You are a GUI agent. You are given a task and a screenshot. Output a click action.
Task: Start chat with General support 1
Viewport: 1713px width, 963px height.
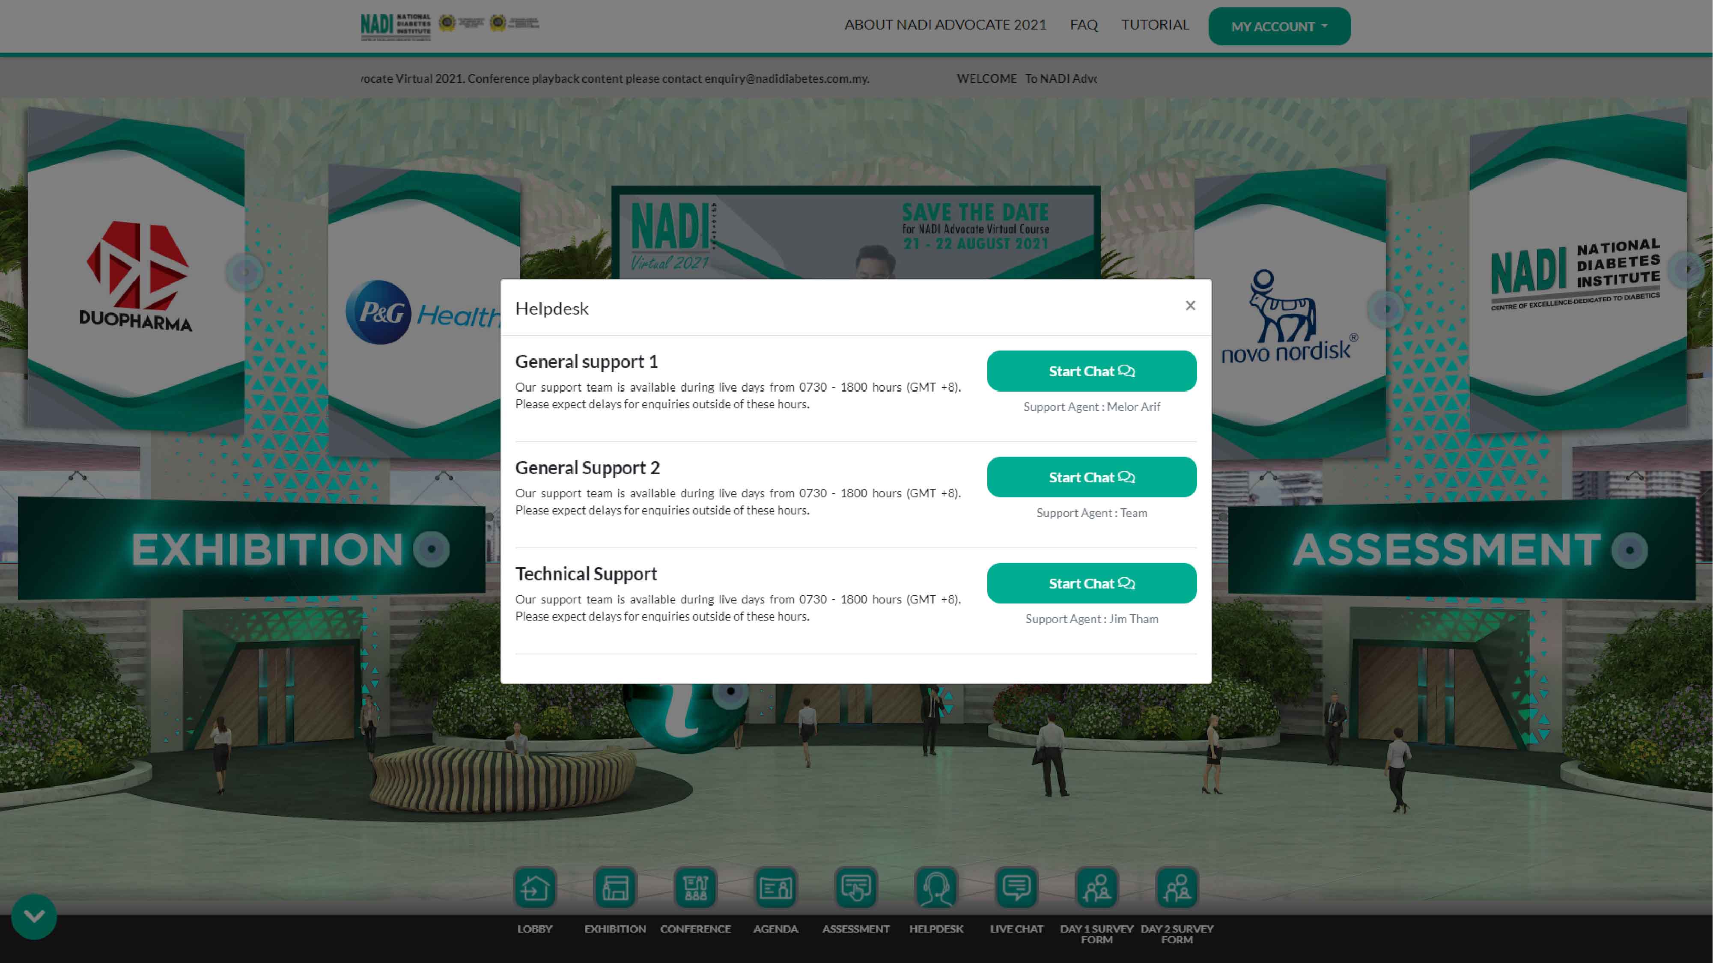pos(1091,371)
